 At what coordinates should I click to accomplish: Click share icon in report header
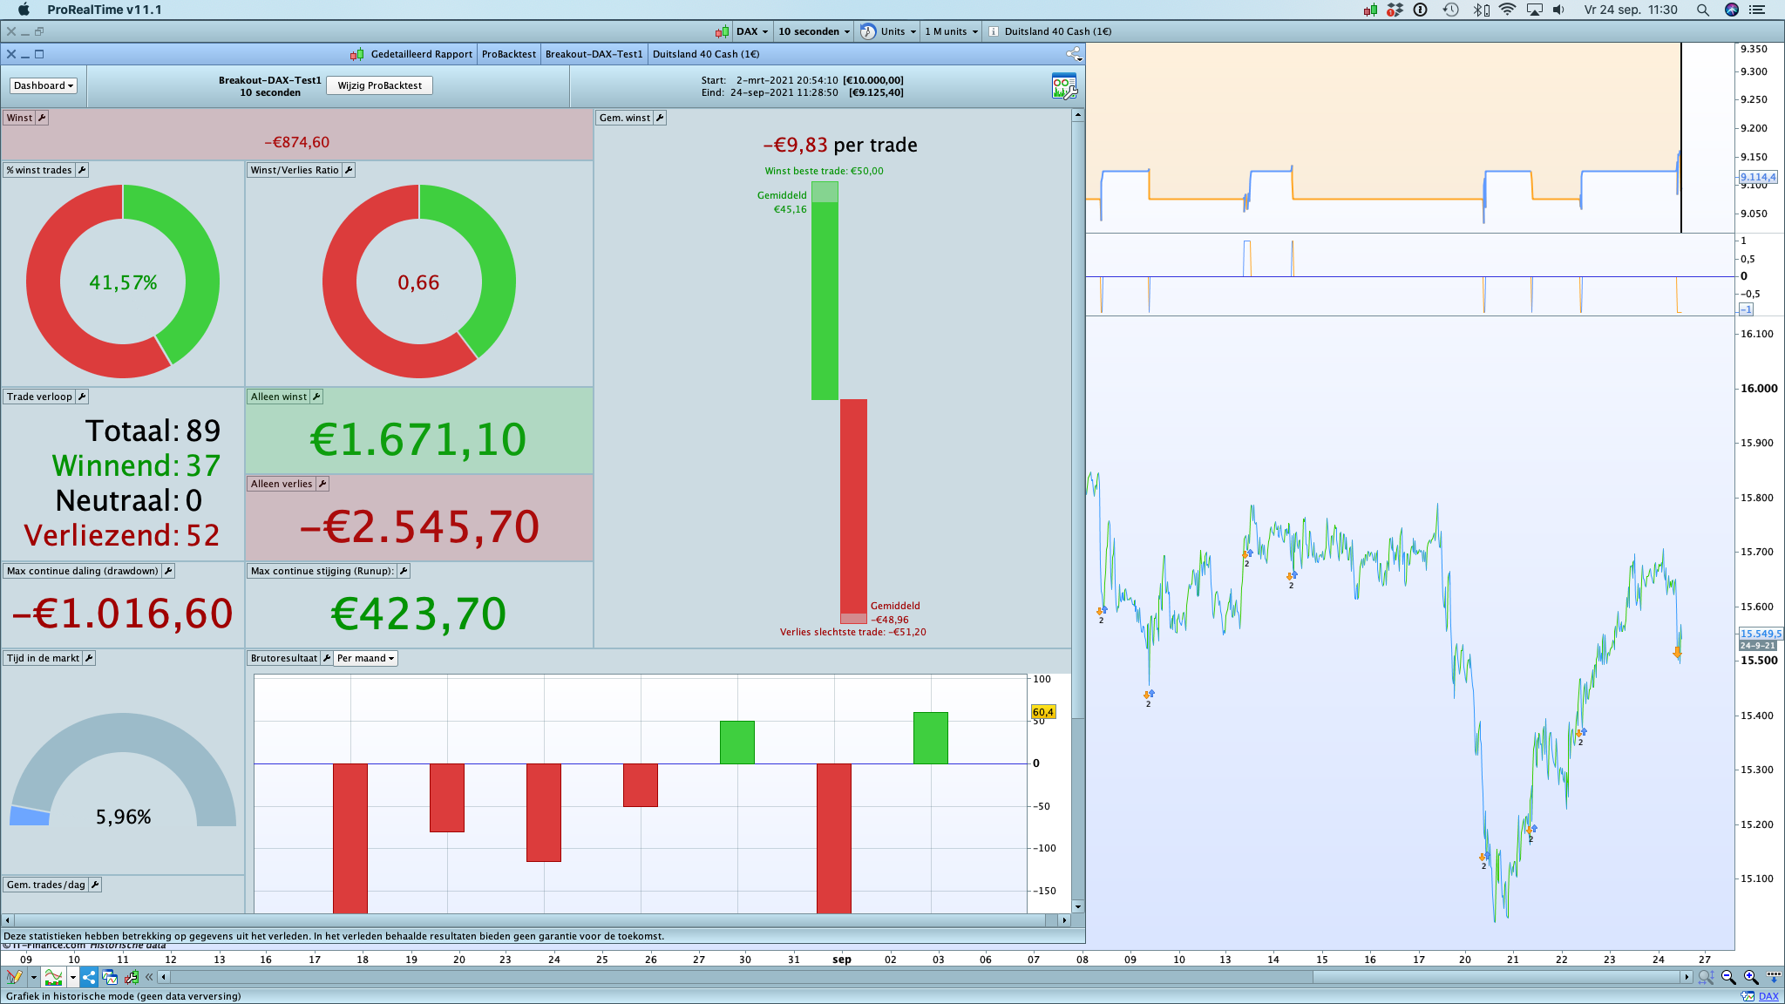(1073, 54)
